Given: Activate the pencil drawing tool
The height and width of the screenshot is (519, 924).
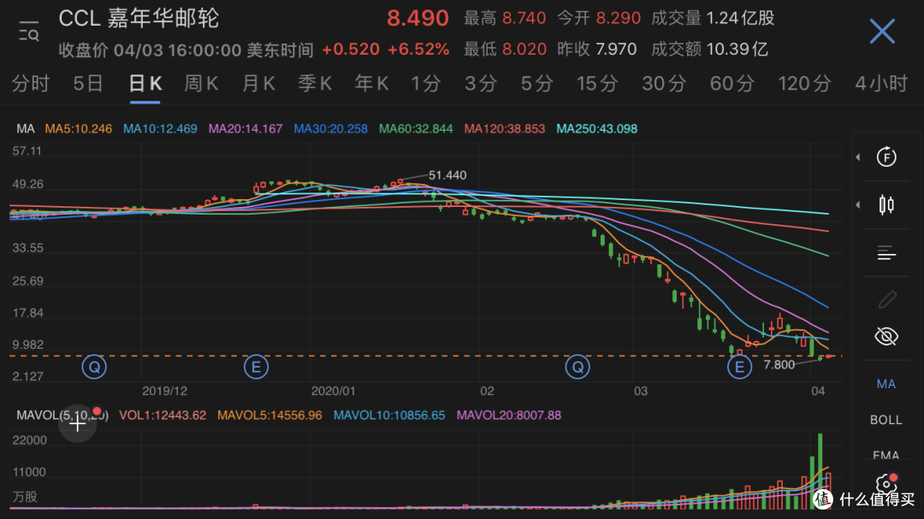Looking at the screenshot, I should point(887,299).
